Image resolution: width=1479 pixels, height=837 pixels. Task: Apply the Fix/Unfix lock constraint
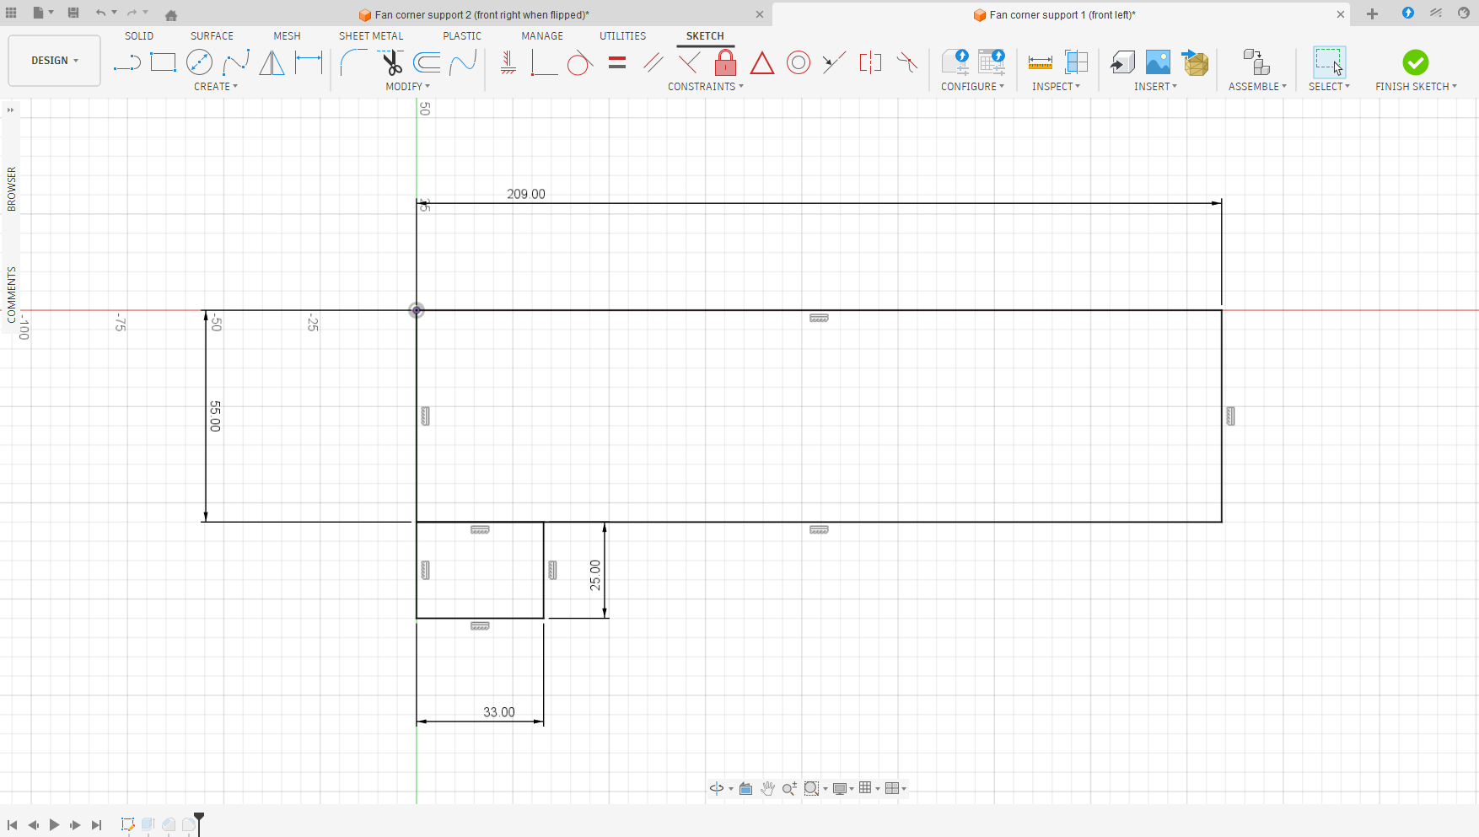point(725,62)
